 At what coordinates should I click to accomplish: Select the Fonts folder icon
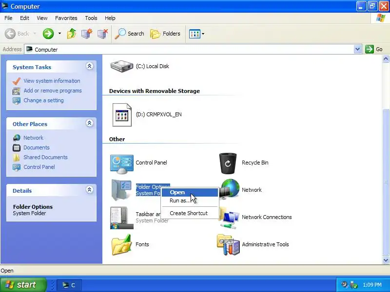[121, 245]
